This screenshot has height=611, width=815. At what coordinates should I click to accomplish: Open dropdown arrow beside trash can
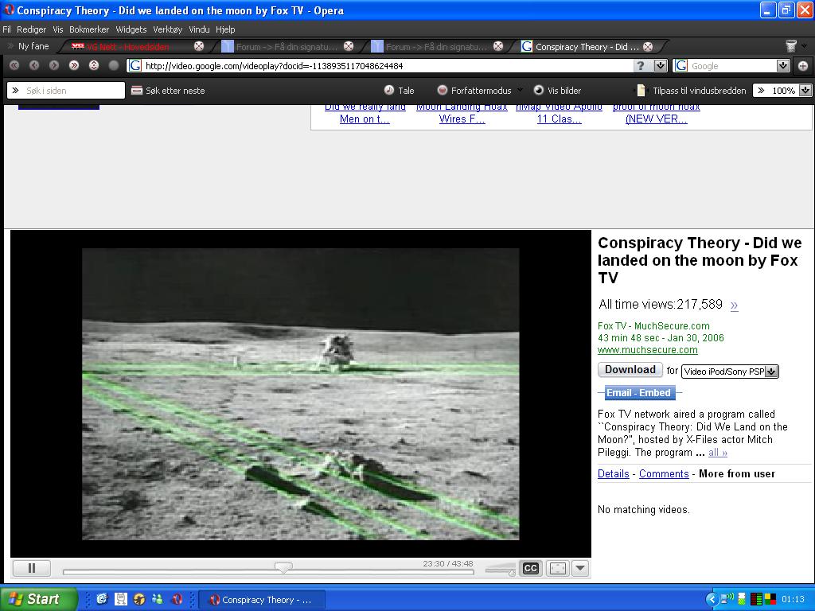click(804, 45)
